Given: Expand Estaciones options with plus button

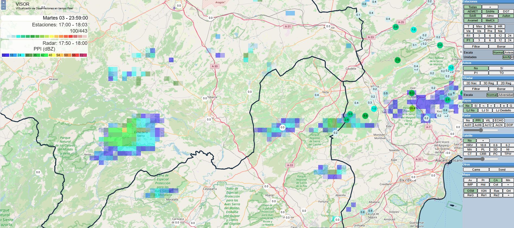Looking at the screenshot, I should coord(490,7).
